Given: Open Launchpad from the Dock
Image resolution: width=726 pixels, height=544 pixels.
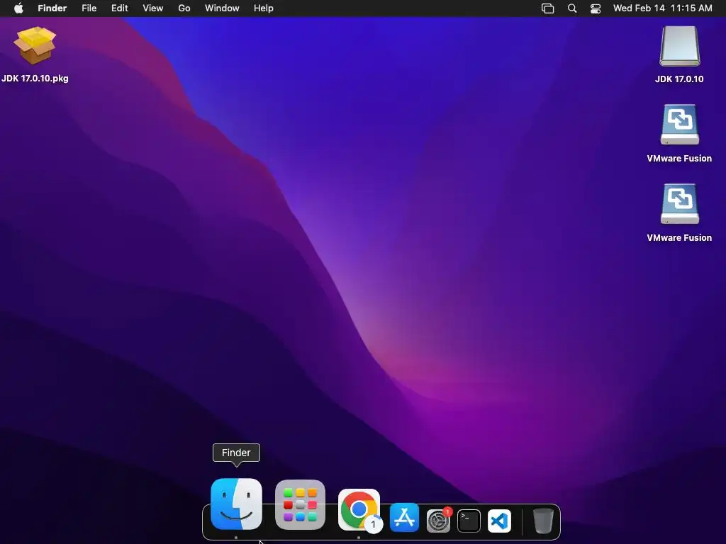Looking at the screenshot, I should 300,504.
